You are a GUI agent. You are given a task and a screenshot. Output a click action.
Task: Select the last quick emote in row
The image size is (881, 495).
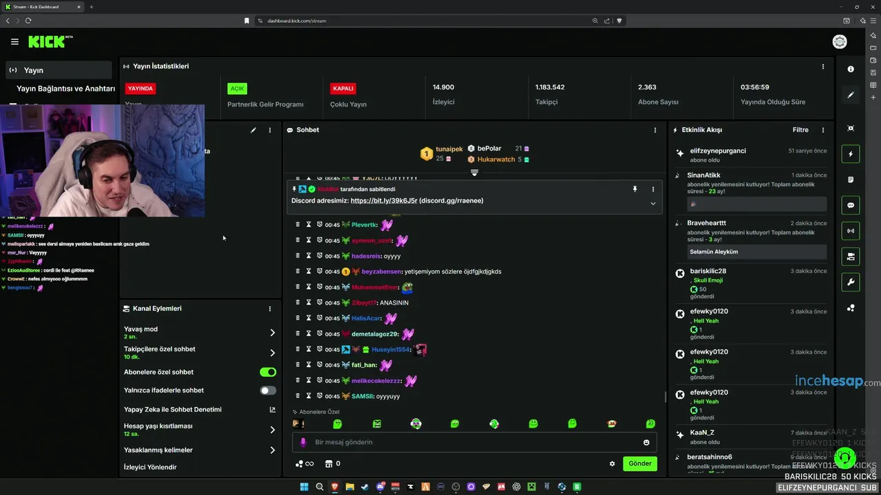(650, 423)
